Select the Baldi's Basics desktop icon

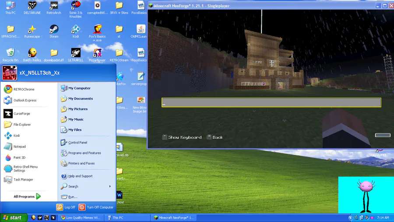coord(32,55)
